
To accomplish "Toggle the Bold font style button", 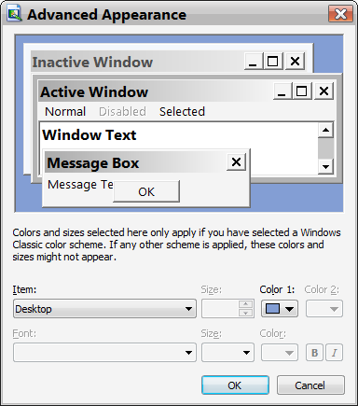I will point(314,353).
